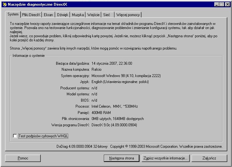Click the computer name Rafcio
Viewport: 232px width, 167px height.
(x=97, y=69)
